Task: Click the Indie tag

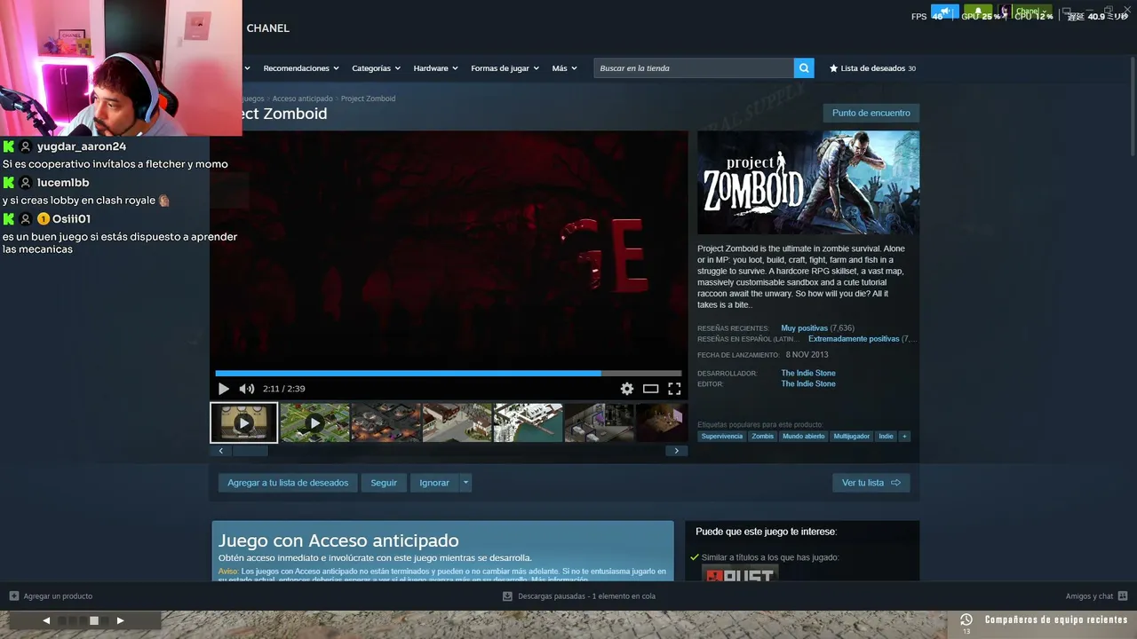Action: point(886,437)
